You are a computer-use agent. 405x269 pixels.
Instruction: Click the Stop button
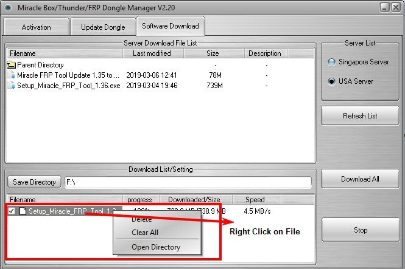tap(361, 230)
